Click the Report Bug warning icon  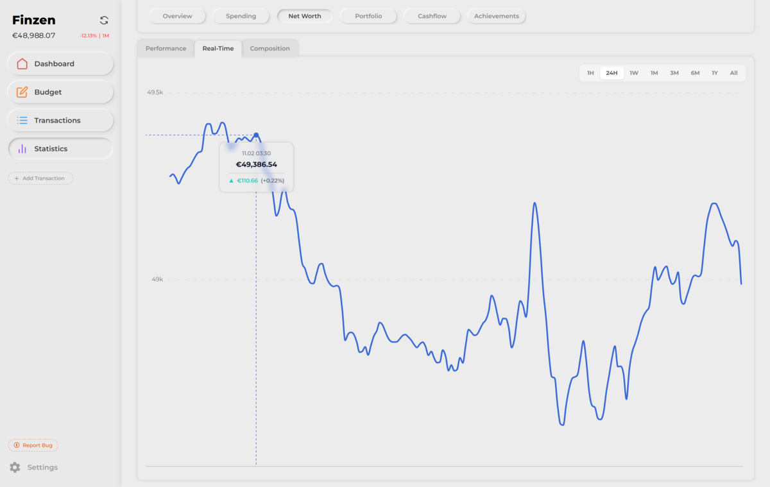click(15, 445)
